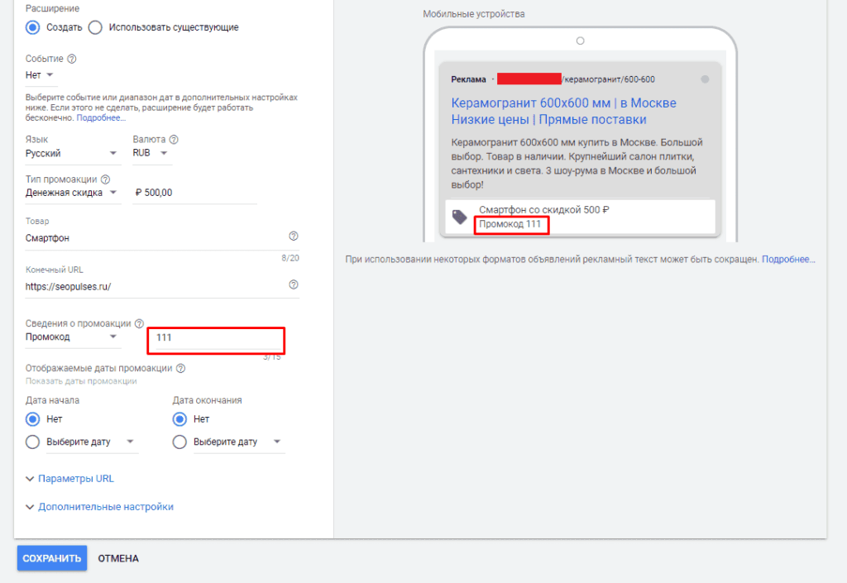Click the Реклама label in preview

pos(468,79)
